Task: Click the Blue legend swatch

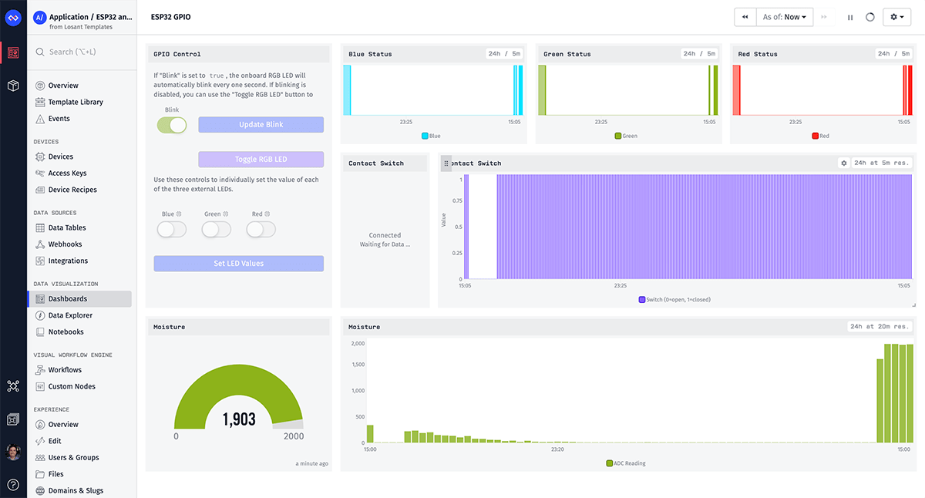Action: pos(425,136)
